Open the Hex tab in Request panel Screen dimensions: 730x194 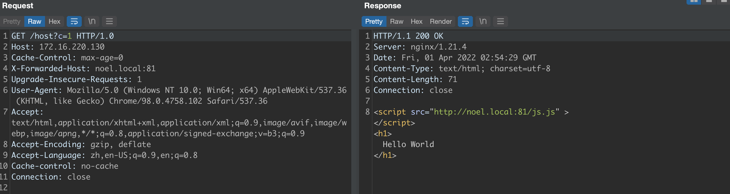tap(54, 21)
